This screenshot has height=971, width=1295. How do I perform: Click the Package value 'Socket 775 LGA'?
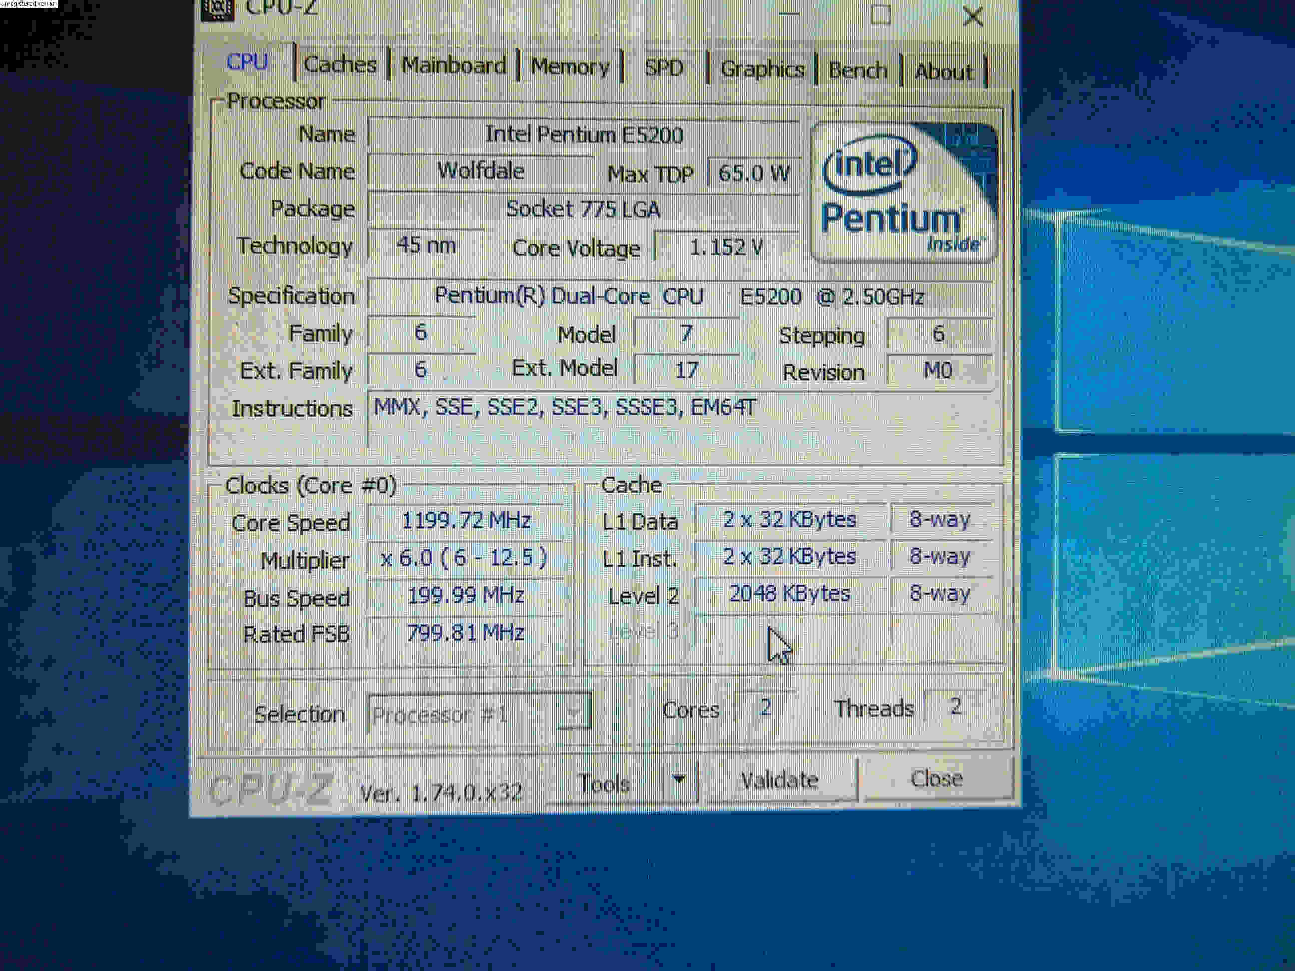pyautogui.click(x=584, y=209)
